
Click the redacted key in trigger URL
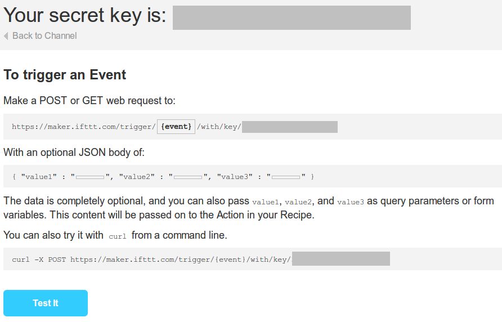(x=290, y=127)
